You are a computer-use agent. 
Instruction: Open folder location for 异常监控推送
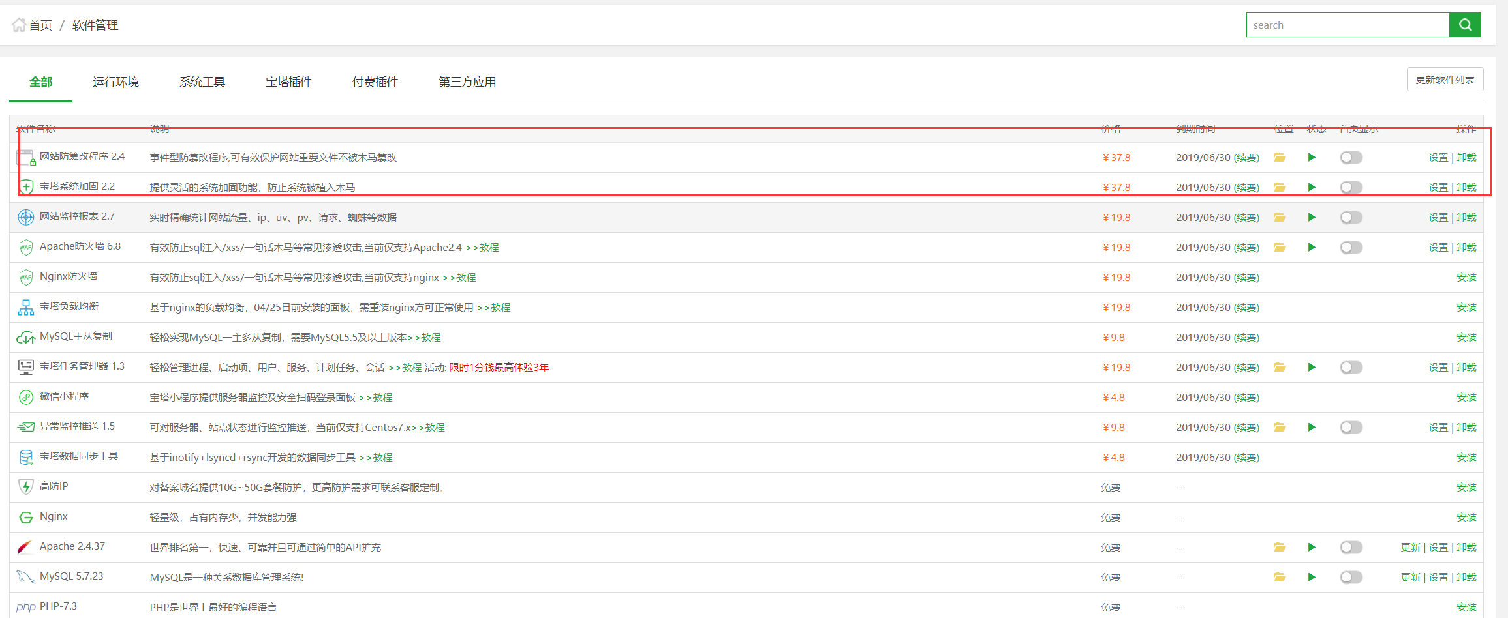coord(1280,427)
